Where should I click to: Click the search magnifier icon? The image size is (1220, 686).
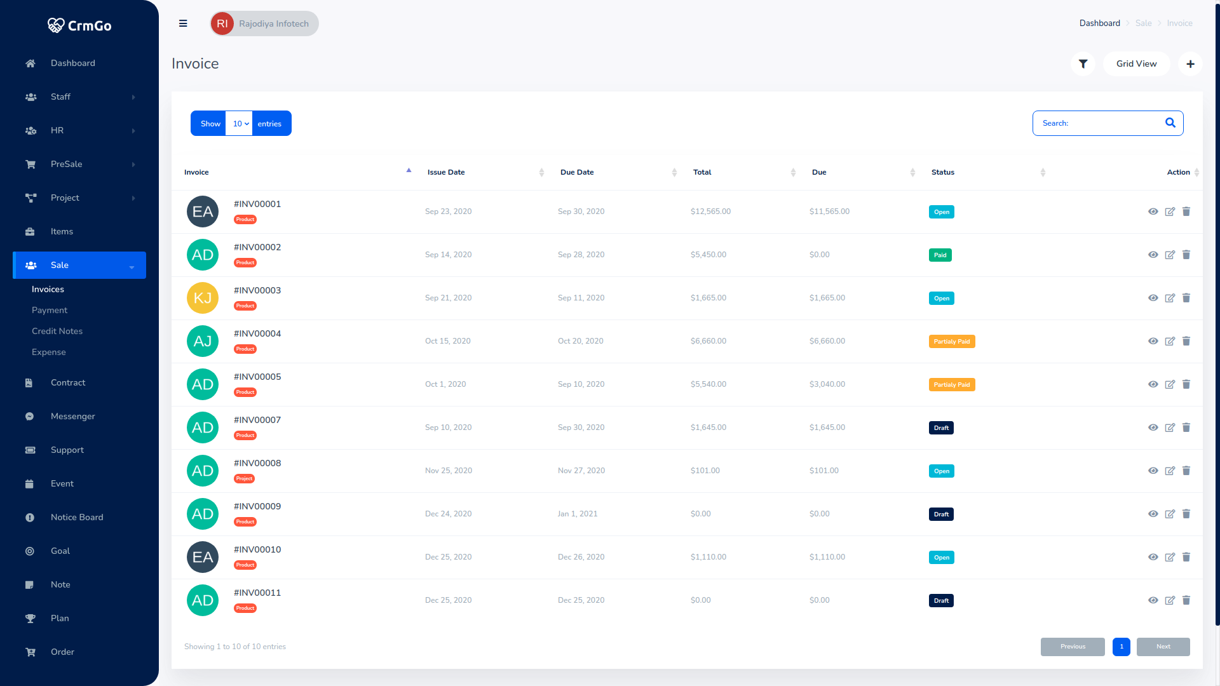coord(1170,123)
